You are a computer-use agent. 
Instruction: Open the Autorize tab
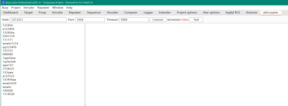point(252,13)
